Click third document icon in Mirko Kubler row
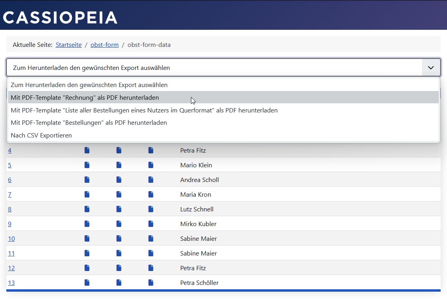The width and height of the screenshot is (447, 302). pos(151,224)
